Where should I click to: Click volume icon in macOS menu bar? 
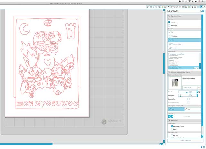coord(196,1)
